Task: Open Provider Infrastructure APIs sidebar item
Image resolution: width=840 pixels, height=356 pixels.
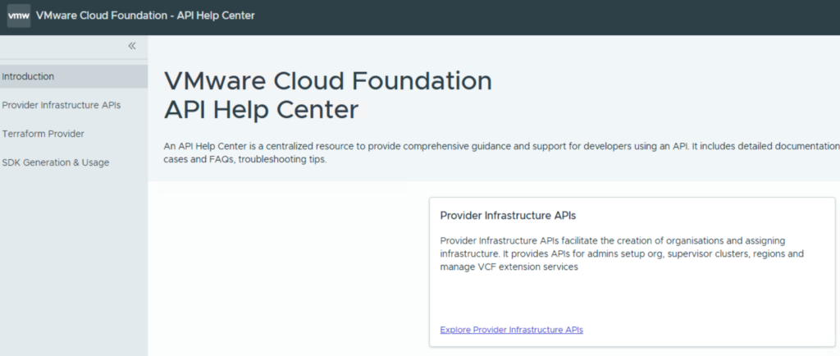Action: pos(62,105)
